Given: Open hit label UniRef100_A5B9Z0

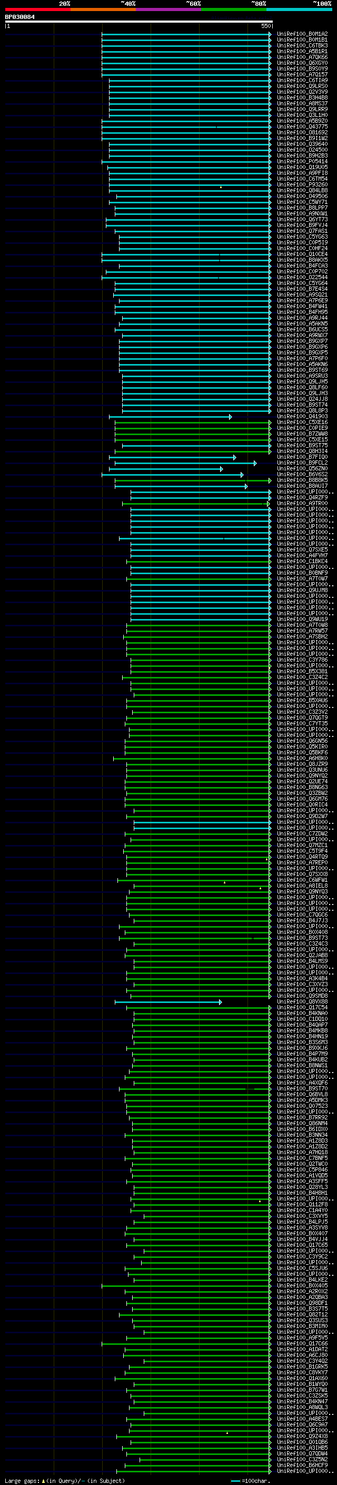Looking at the screenshot, I should [x=302, y=121].
